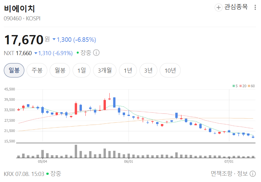
Task: Click the 15,500 price axis label
Action: click(10, 141)
